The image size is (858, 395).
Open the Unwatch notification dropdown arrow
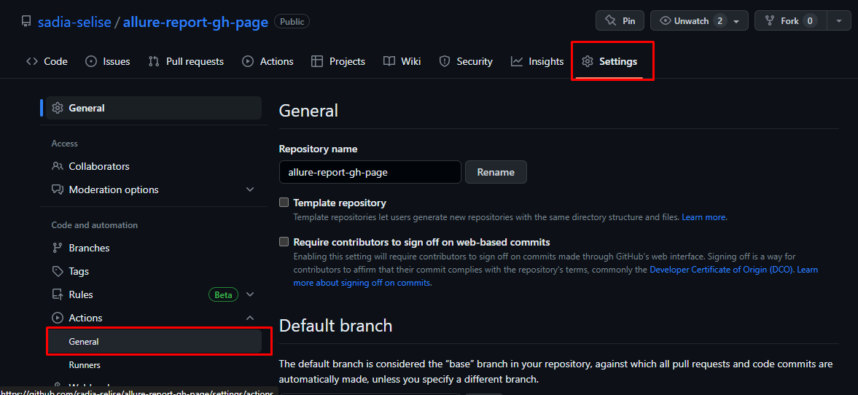click(x=736, y=21)
